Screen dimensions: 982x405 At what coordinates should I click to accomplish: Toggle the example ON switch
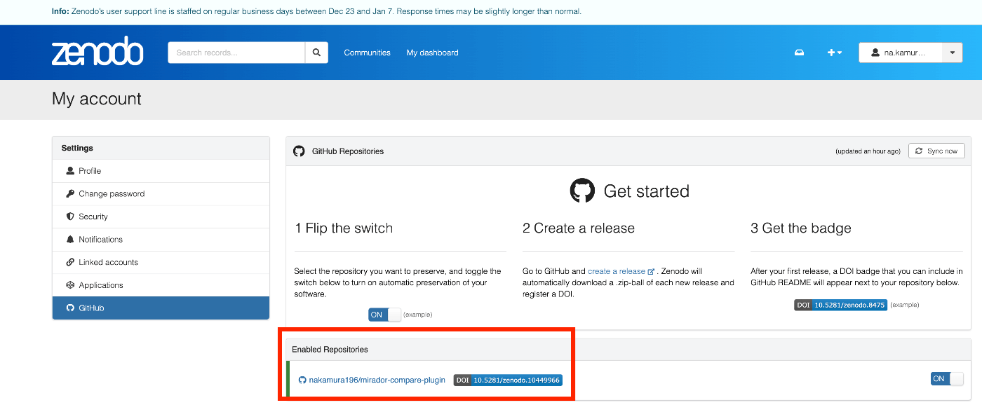[x=384, y=315]
